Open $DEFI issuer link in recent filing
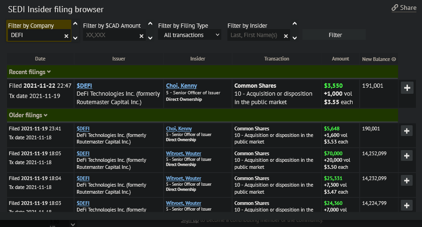The width and height of the screenshot is (422, 227). point(84,86)
